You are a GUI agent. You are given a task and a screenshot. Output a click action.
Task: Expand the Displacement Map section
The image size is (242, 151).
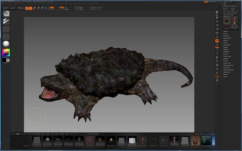[x=228, y=65]
